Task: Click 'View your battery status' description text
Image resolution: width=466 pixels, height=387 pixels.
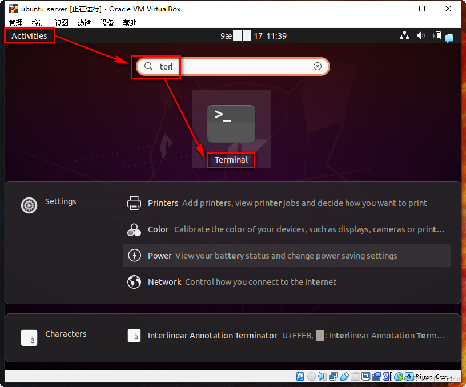Action: [286, 256]
